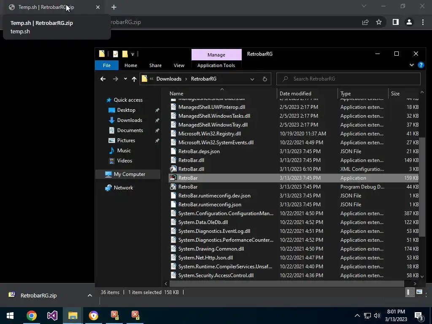Click the vertical scrollbar of file list
432x324 pixels.
pyautogui.click(x=422, y=187)
